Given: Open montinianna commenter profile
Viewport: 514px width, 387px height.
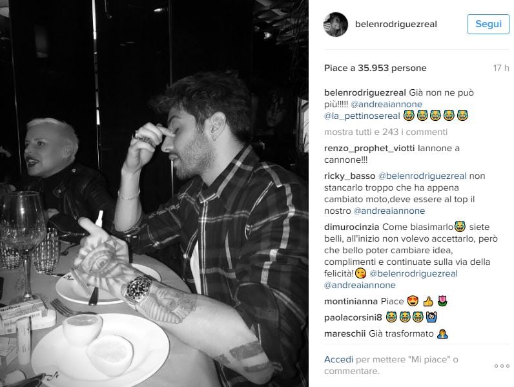Looking at the screenshot, I should coord(351,302).
